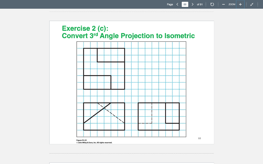Click the Figure P4-25 caption
Image resolution: width=263 pixels, height=164 pixels.
point(81,140)
